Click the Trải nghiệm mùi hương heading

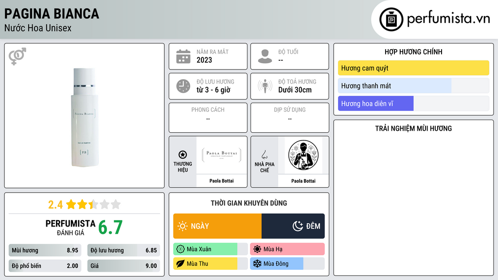pyautogui.click(x=413, y=128)
